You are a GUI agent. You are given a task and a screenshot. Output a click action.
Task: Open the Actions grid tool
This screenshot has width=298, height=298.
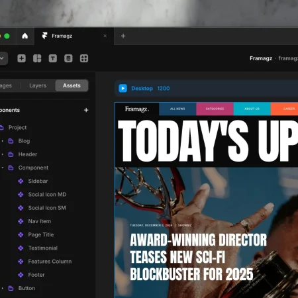84,58
